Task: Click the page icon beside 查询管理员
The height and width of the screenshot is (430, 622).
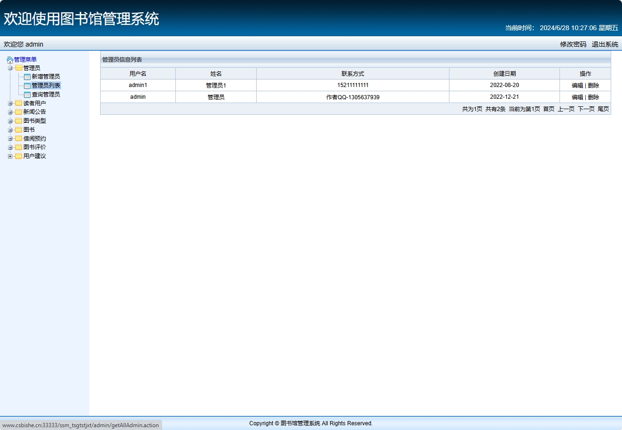Action: (27, 95)
